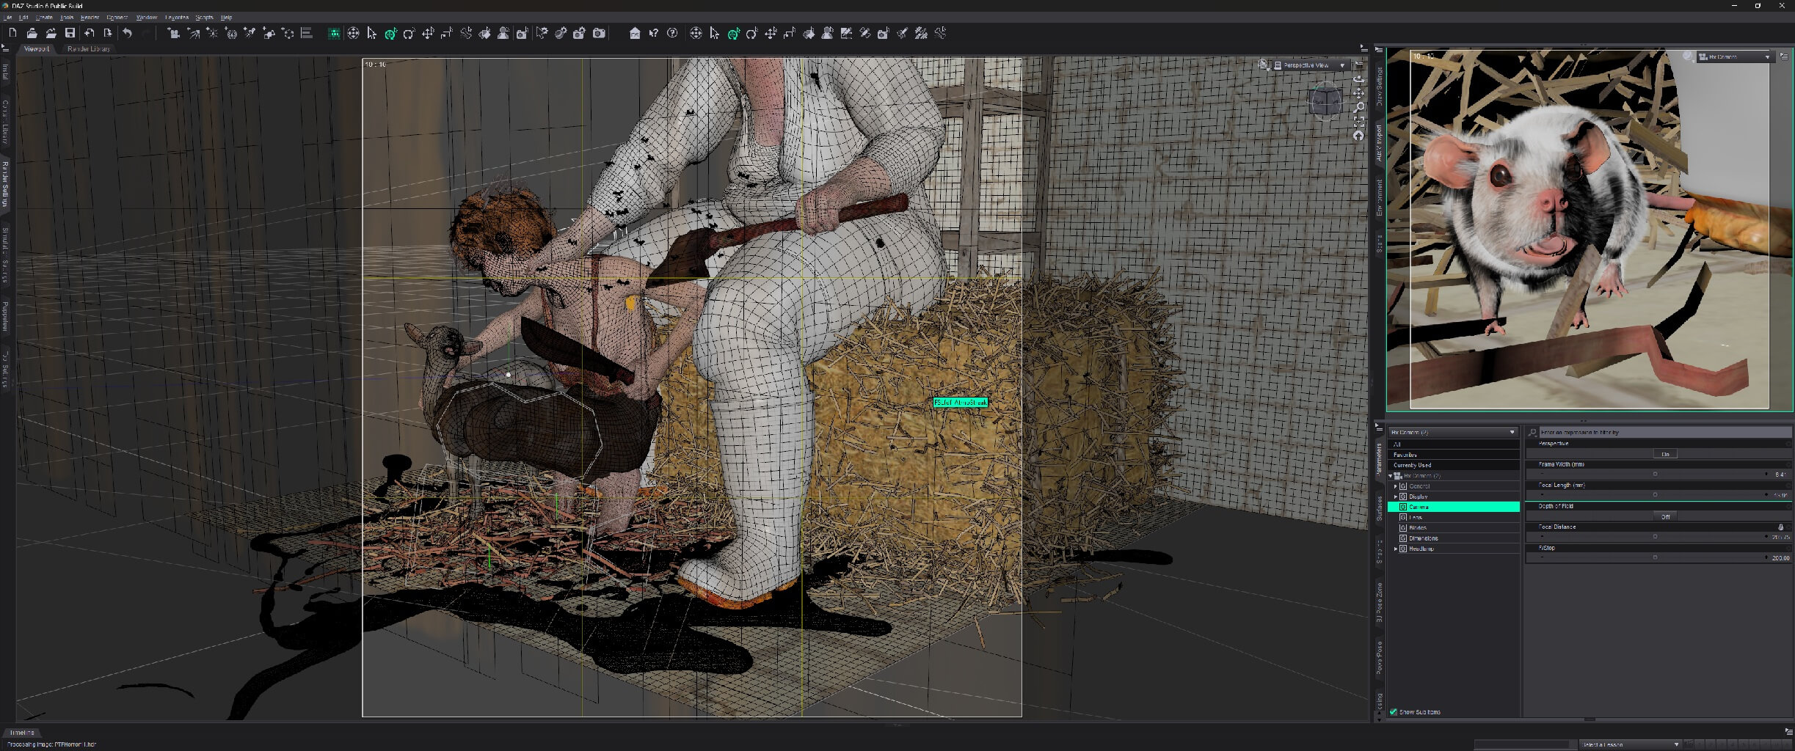Toggle the Show Sub Items checkbox

pyautogui.click(x=1393, y=712)
